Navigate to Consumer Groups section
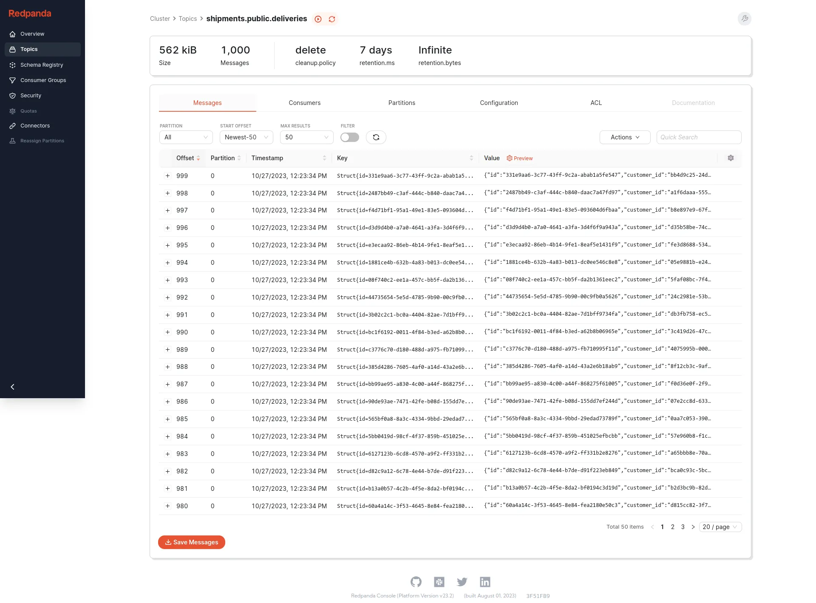816x603 pixels. pyautogui.click(x=43, y=80)
